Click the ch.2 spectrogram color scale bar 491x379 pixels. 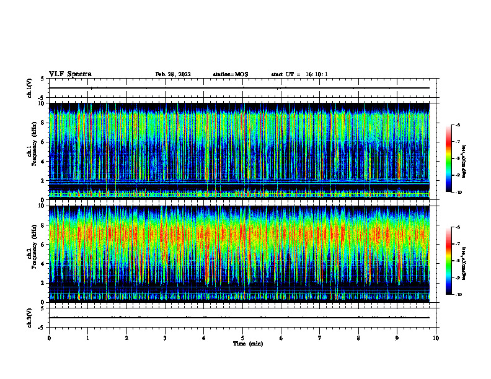pyautogui.click(x=449, y=261)
